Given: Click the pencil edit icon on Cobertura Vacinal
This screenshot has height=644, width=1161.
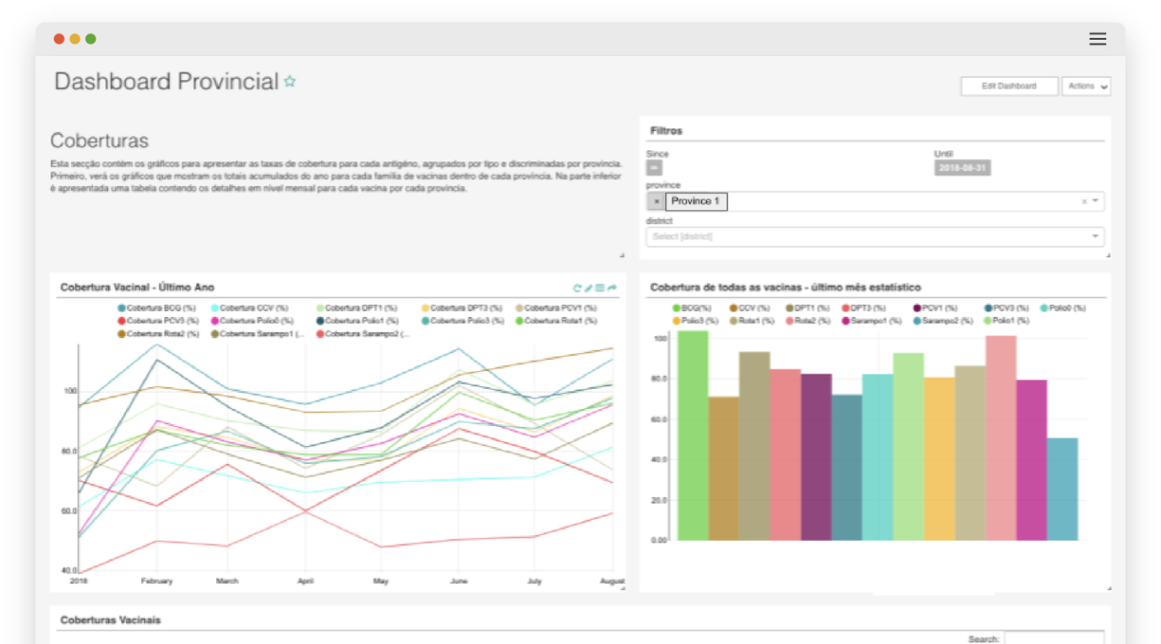Looking at the screenshot, I should coord(588,288).
